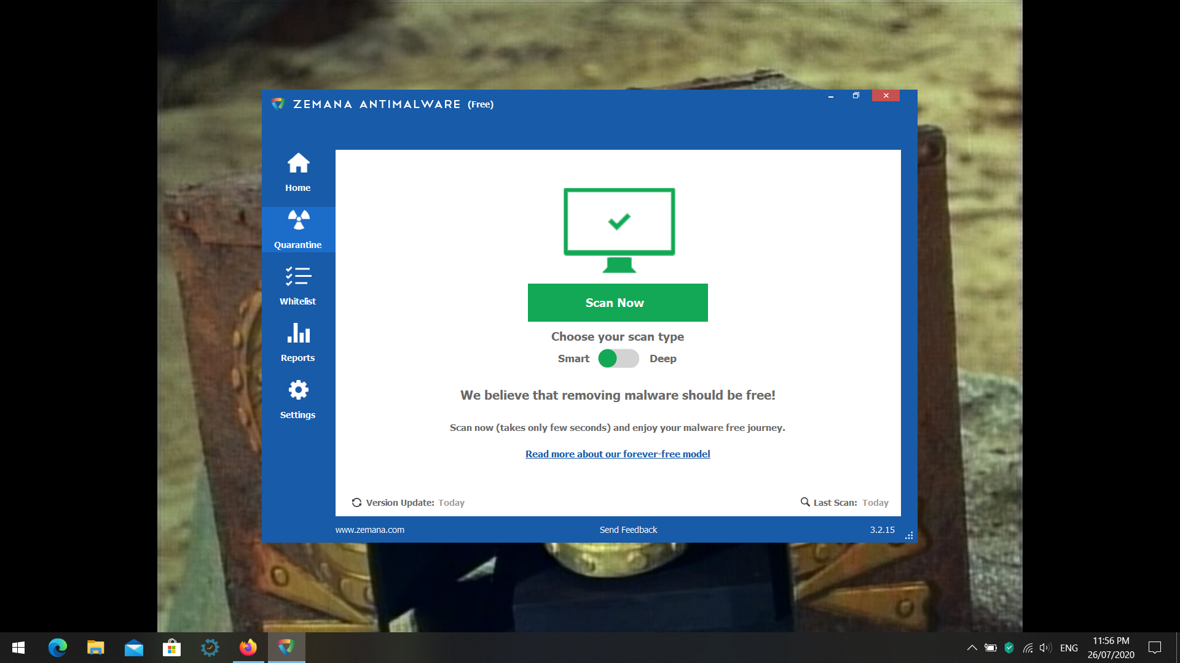The height and width of the screenshot is (663, 1180).
Task: Select the Smart scan label
Action: [573, 359]
